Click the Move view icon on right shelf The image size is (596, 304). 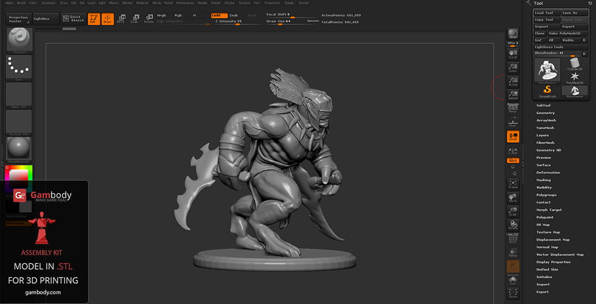[x=513, y=198]
